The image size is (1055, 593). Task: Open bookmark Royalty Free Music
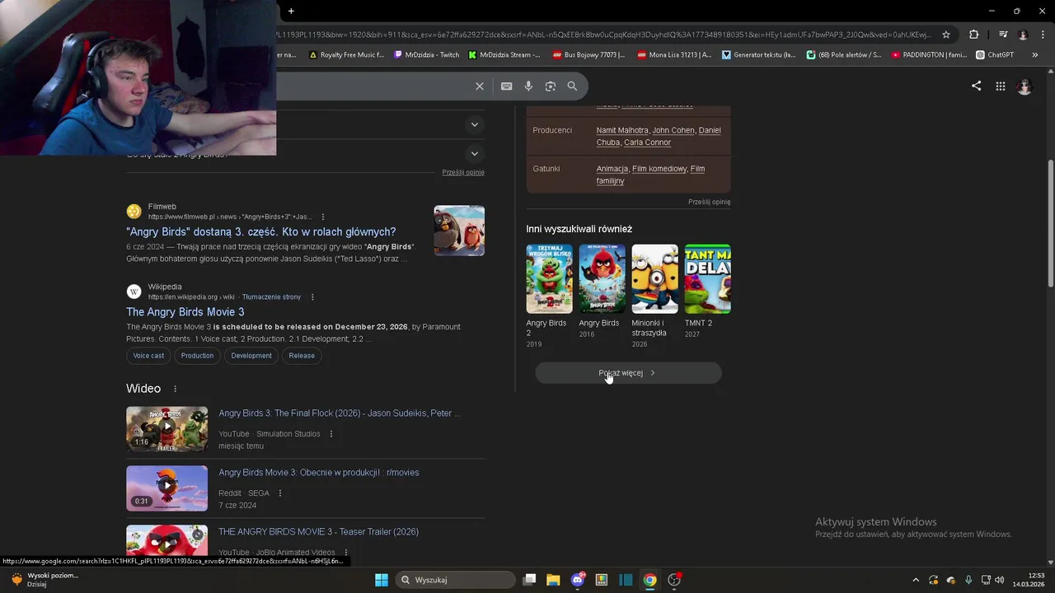click(x=346, y=55)
